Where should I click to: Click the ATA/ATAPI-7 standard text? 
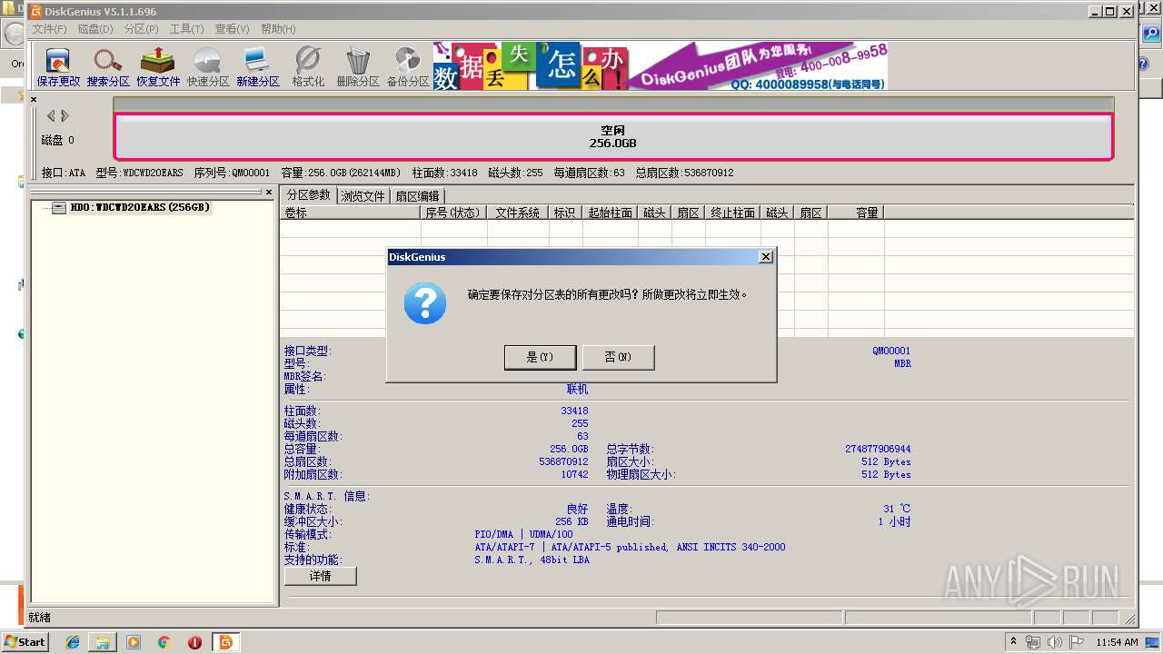[630, 547]
